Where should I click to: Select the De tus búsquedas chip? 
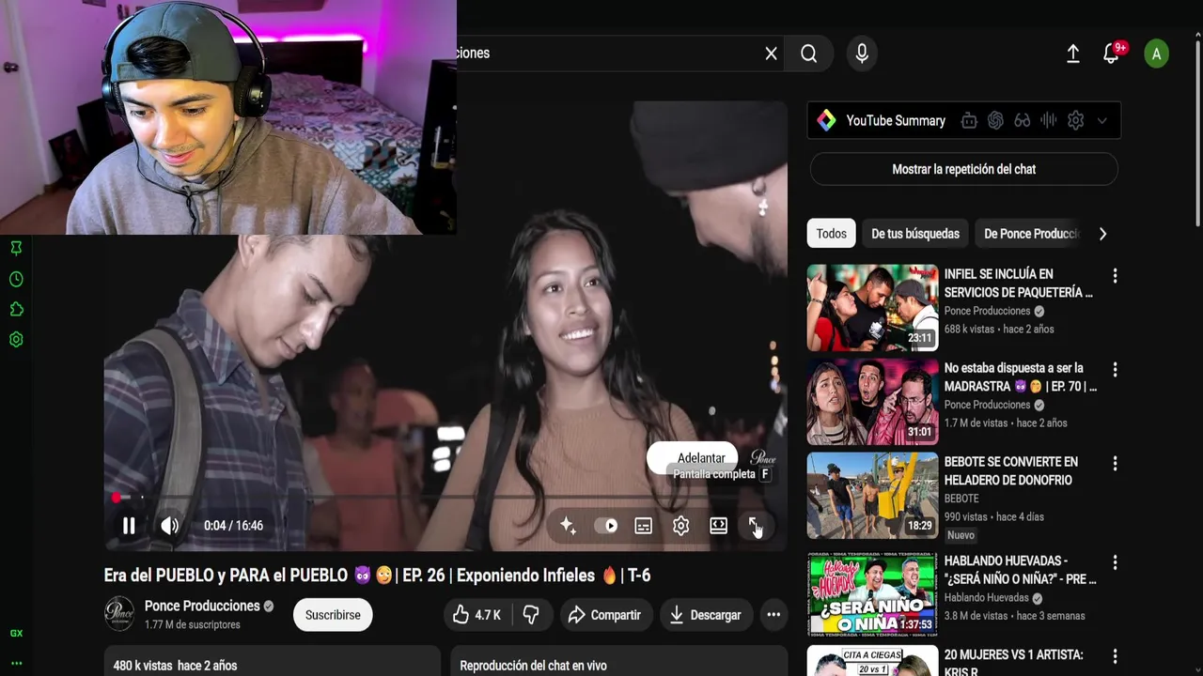click(x=915, y=234)
